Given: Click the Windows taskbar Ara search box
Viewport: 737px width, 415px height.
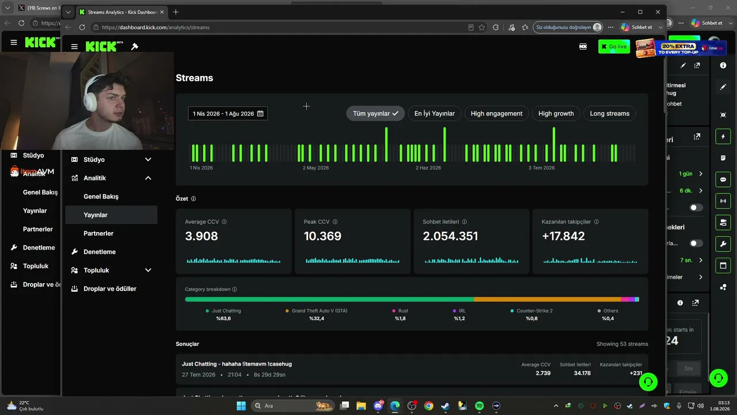Looking at the screenshot, I should (x=294, y=406).
